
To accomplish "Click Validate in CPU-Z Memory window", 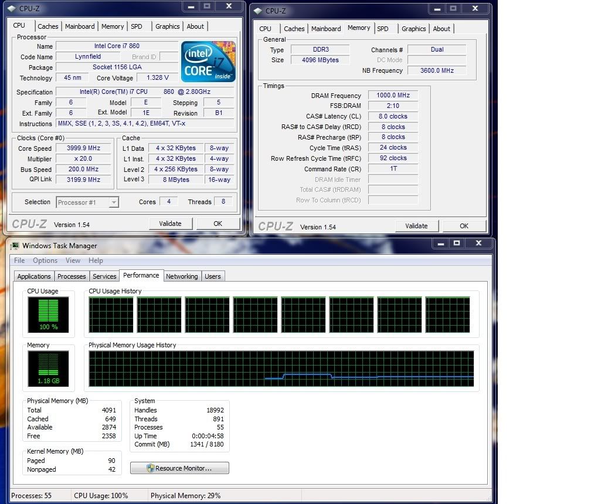I will coord(416,226).
